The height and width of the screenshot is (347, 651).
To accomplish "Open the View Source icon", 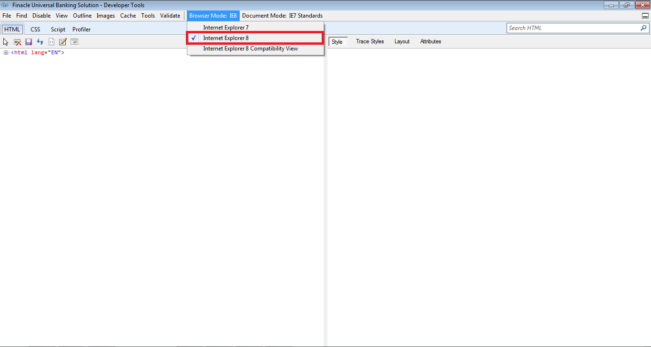I will (51, 41).
